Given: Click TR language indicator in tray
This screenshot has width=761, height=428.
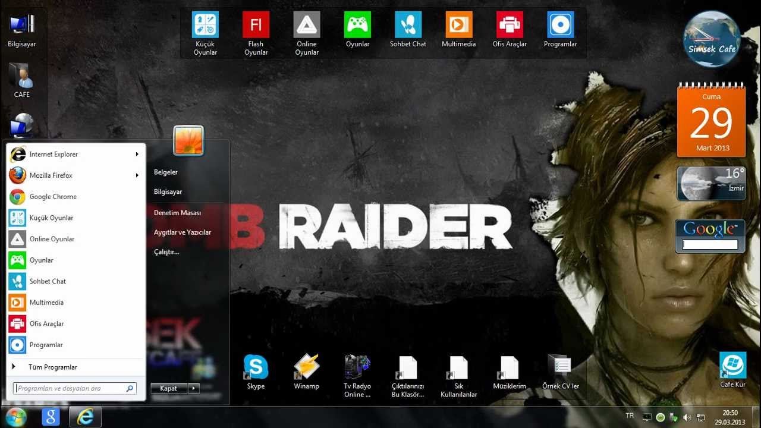Looking at the screenshot, I should click(630, 416).
